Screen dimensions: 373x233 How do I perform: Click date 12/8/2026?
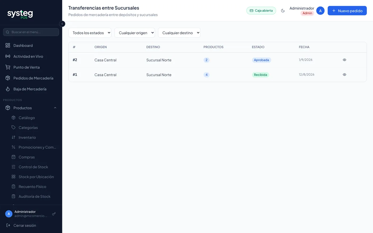tap(307, 75)
